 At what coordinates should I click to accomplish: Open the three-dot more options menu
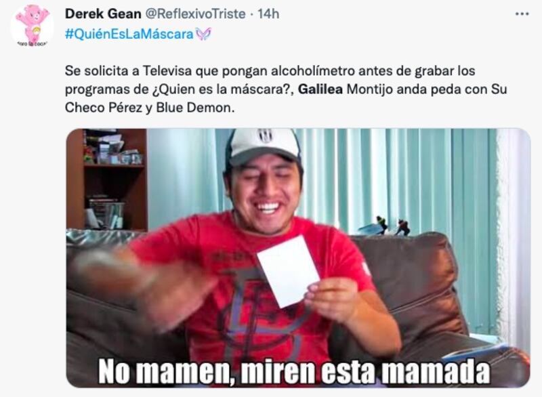[522, 14]
